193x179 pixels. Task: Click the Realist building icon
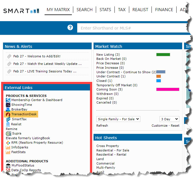(x=8, y=124)
